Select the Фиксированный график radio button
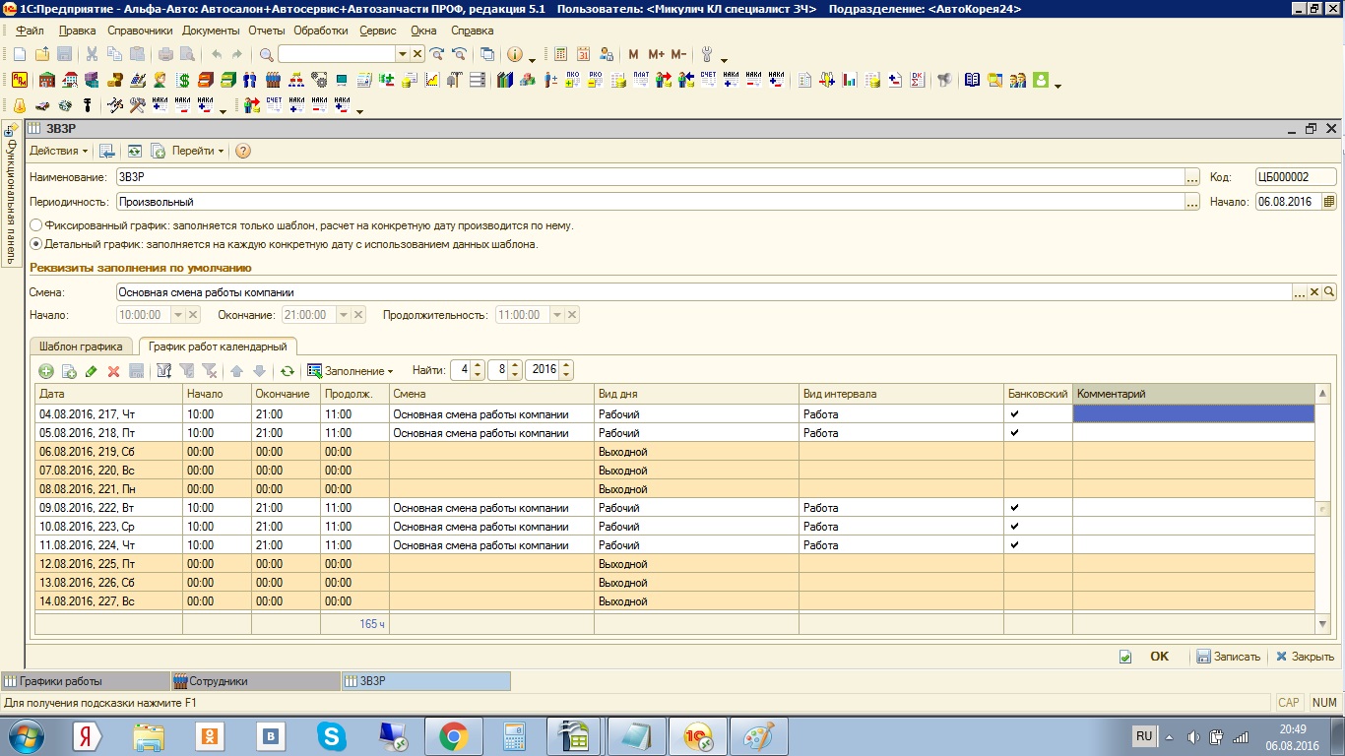 point(36,225)
